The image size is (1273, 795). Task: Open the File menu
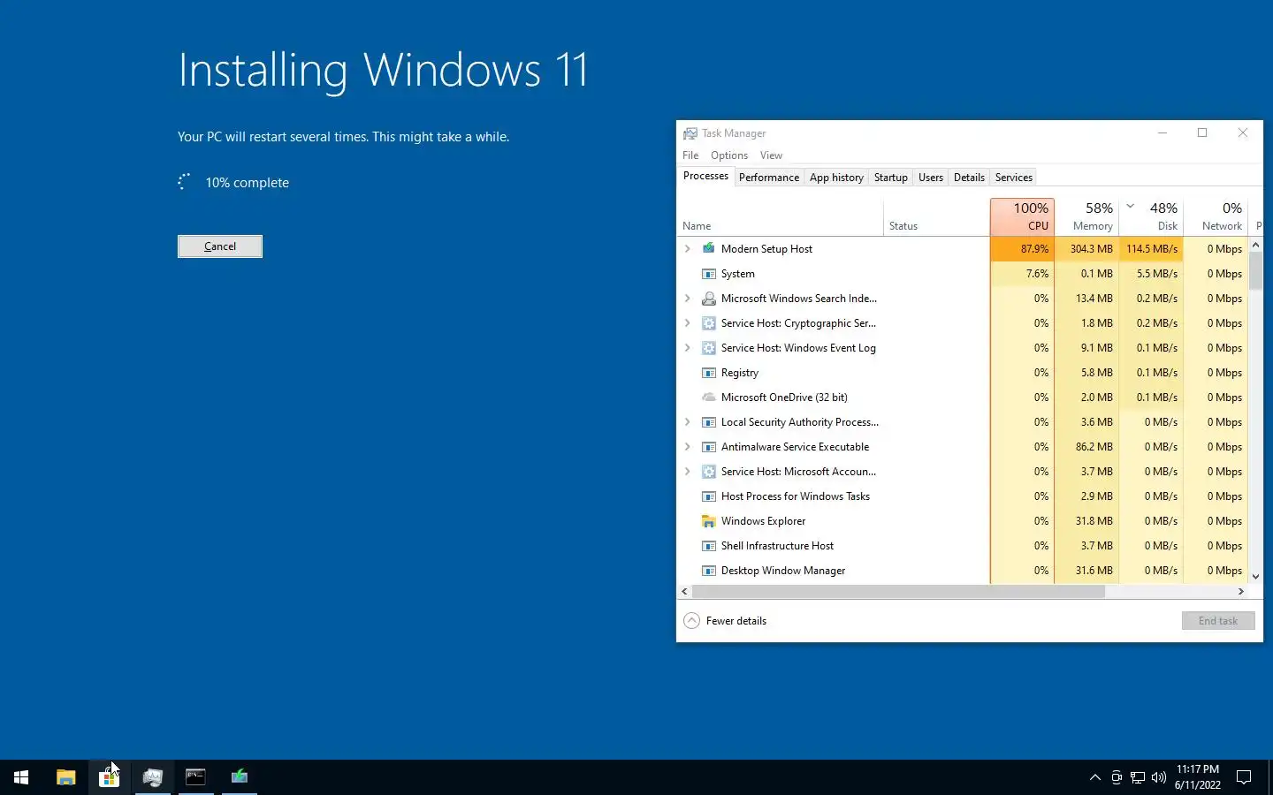690,155
